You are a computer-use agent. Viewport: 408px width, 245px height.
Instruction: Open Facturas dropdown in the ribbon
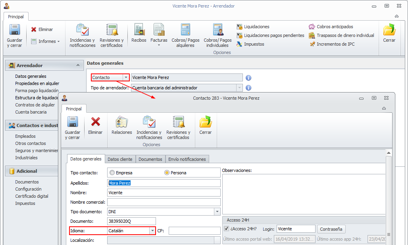pos(159,35)
